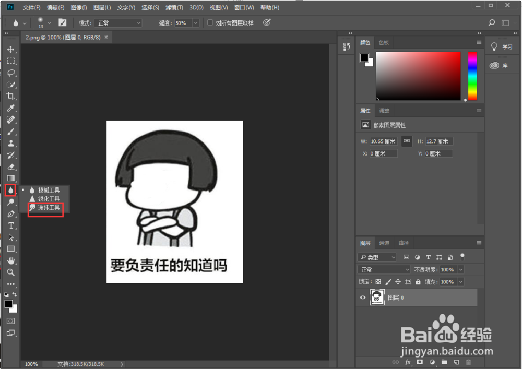This screenshot has height=369, width=522.
Task: Add a layer mask
Action: point(420,362)
